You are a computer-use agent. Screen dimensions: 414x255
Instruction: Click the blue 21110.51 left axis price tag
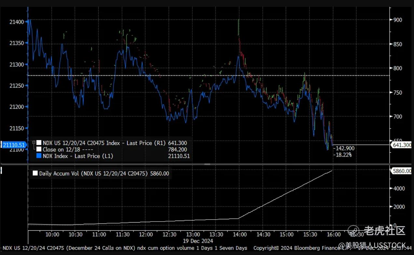pos(14,145)
